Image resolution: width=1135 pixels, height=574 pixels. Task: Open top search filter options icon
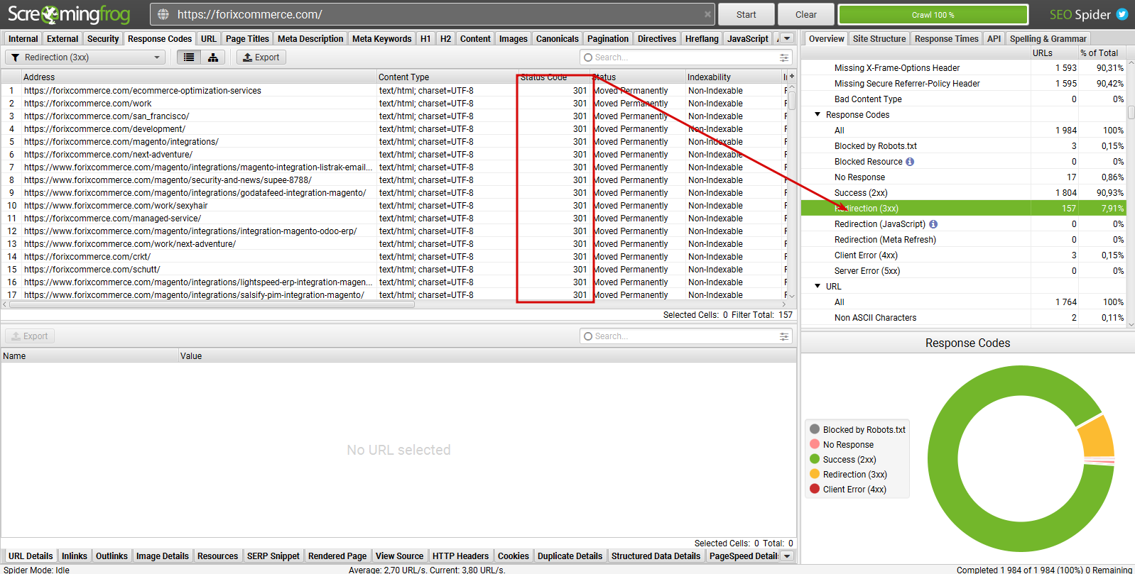(x=784, y=57)
